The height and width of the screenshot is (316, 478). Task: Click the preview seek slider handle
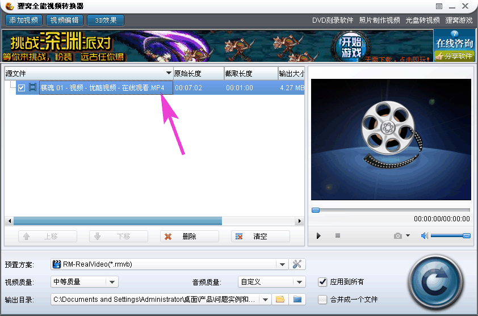click(x=316, y=210)
